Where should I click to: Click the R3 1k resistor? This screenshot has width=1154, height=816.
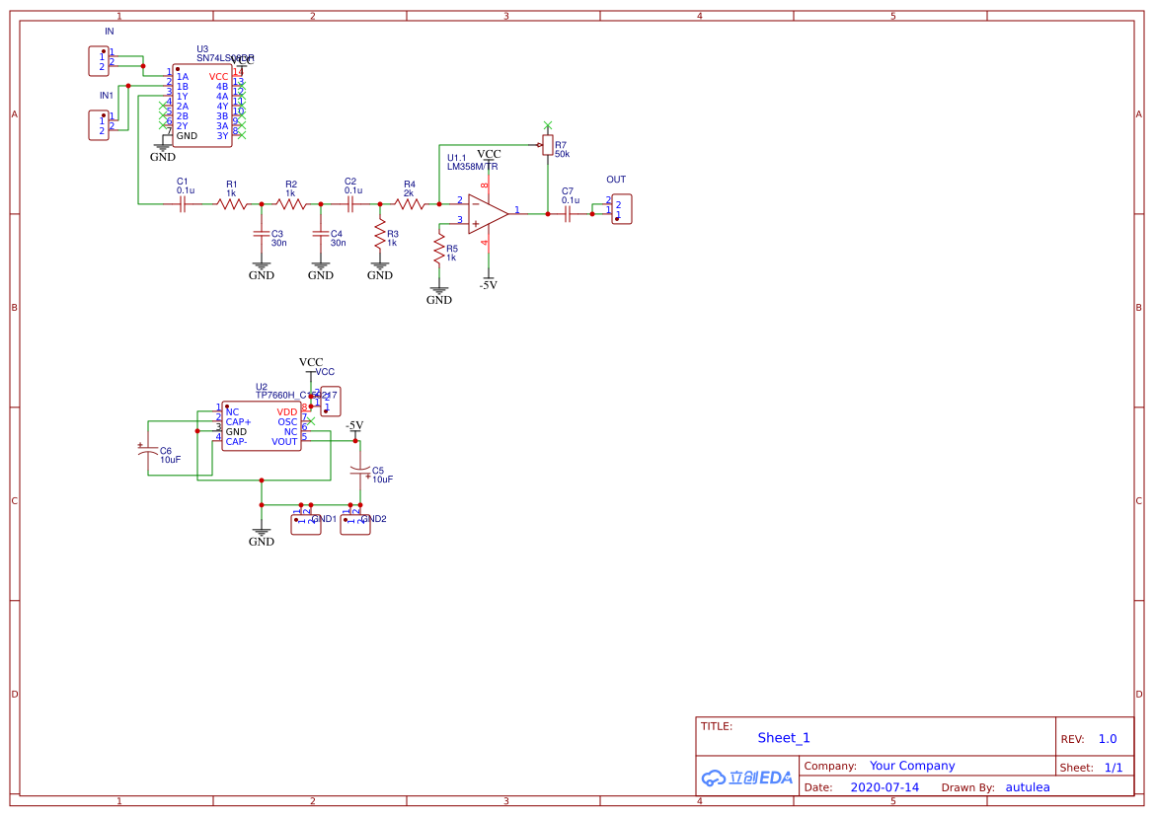pyautogui.click(x=380, y=234)
